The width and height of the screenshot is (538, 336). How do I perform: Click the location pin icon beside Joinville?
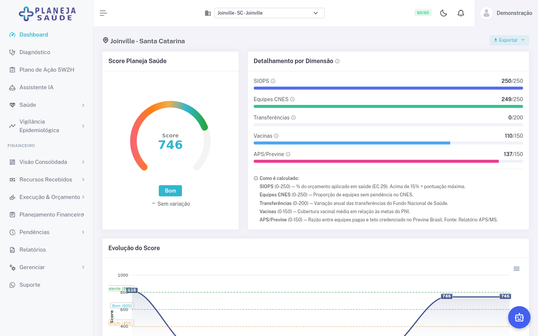[106, 40]
